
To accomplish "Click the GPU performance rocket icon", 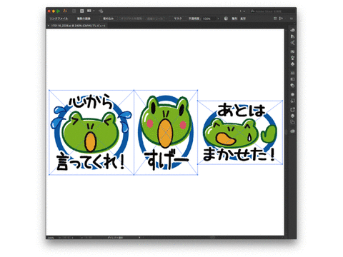I will (x=101, y=11).
